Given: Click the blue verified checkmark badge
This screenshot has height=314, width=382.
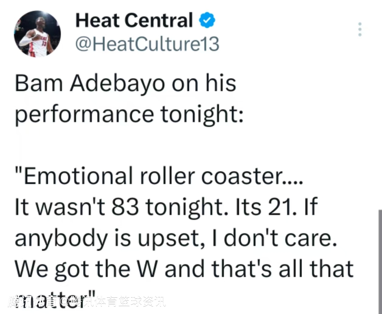Looking at the screenshot, I should point(207,21).
